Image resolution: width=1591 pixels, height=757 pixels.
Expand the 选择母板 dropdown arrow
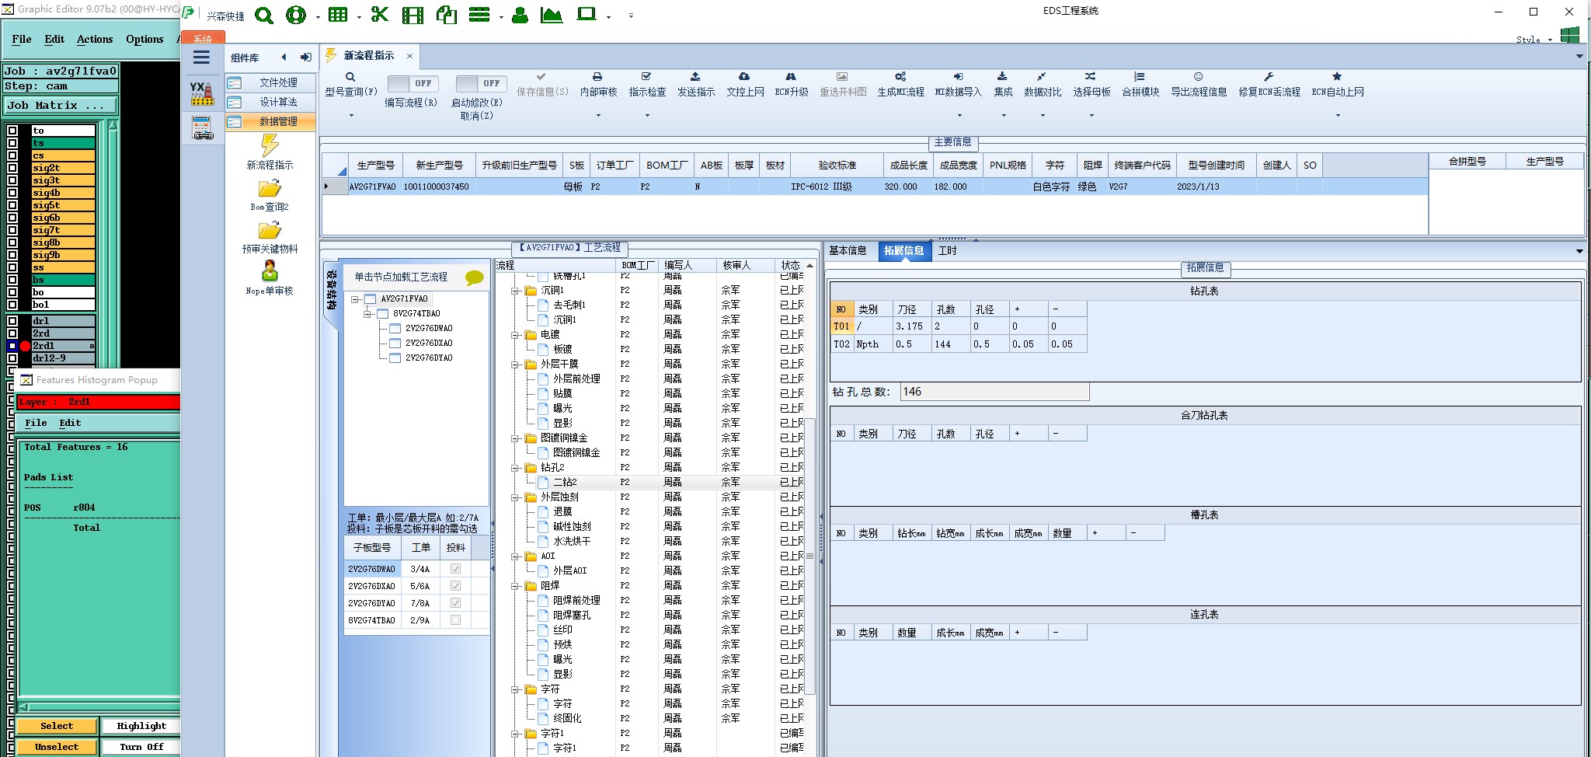[1091, 116]
